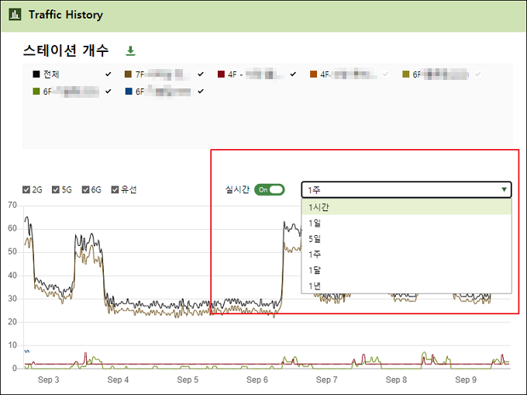Click the Traffic History title text
The width and height of the screenshot is (527, 395).
(x=66, y=15)
